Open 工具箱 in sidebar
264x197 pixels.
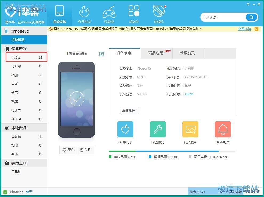point(24,172)
